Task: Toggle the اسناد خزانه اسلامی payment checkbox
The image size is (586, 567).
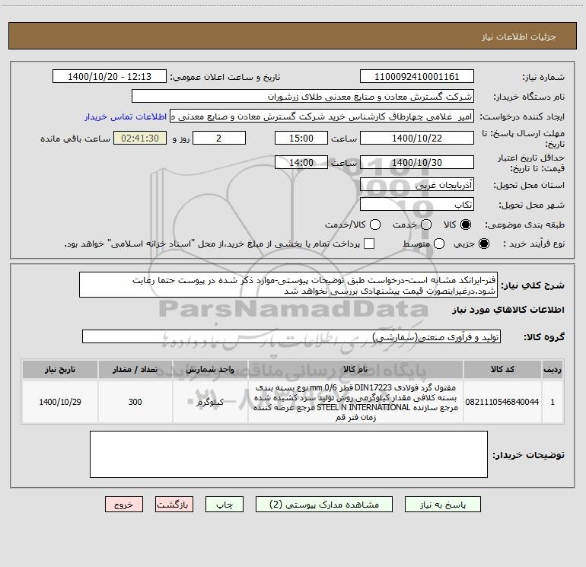Action: point(369,244)
